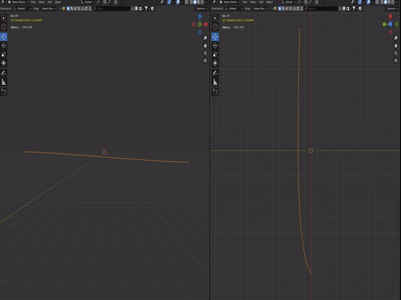The image size is (401, 300).
Task: Open Orientation Default dropdown in left viewport
Action: coord(22,9)
